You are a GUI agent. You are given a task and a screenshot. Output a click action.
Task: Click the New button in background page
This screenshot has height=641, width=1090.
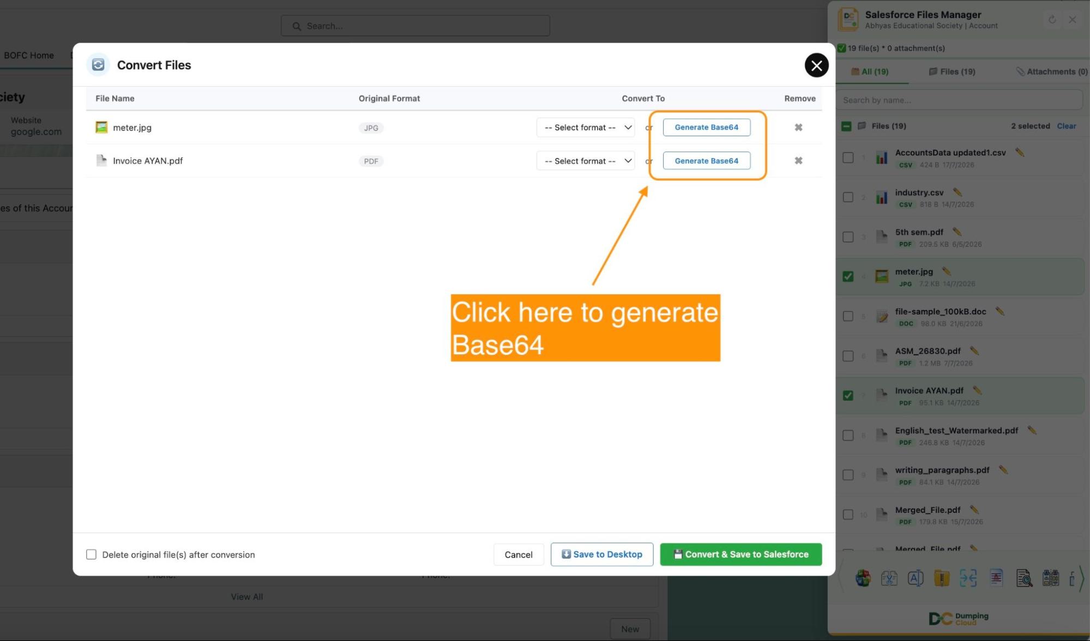(630, 629)
